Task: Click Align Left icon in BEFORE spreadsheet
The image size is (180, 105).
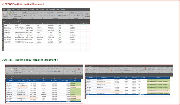Action: point(45,15)
